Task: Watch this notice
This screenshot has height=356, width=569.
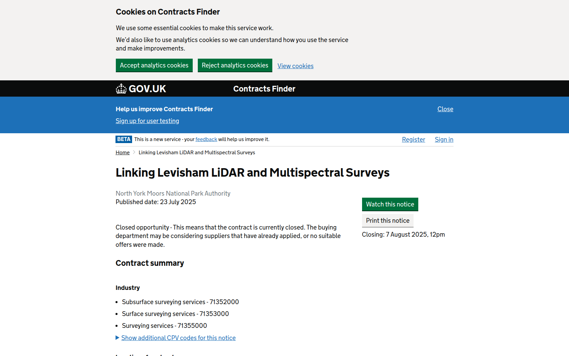Action: [x=389, y=204]
